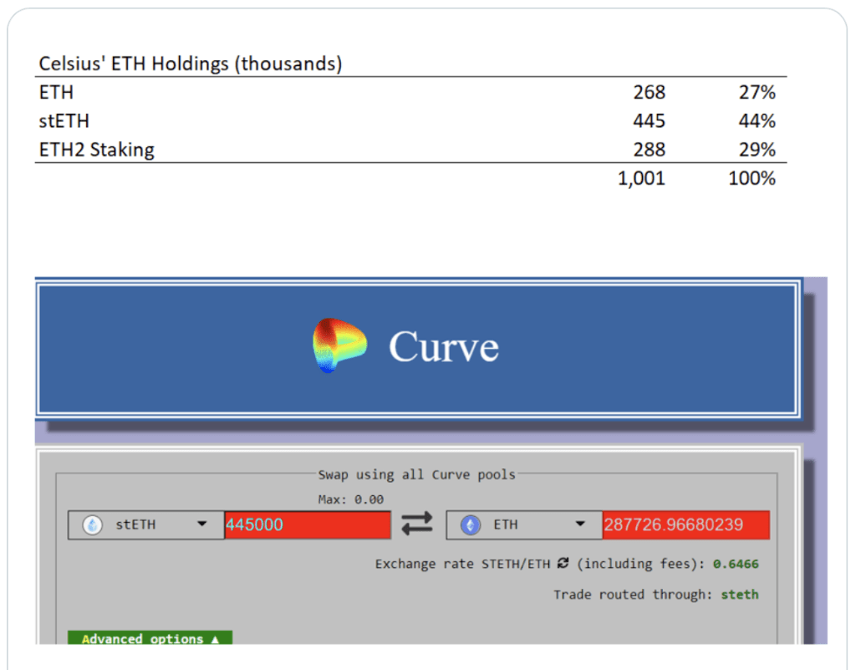
Task: Click the ETH output field showing 287726.96680239
Action: 685,525
